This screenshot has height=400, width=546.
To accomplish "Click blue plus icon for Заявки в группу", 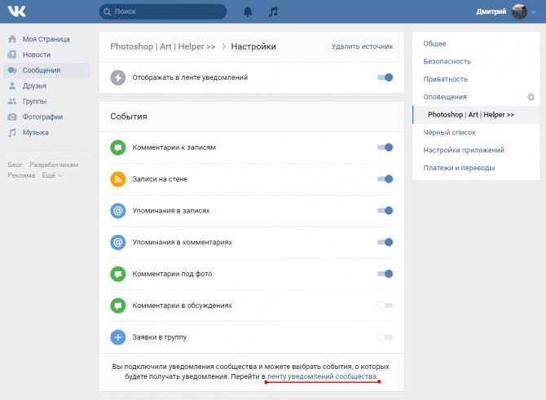I will [118, 337].
